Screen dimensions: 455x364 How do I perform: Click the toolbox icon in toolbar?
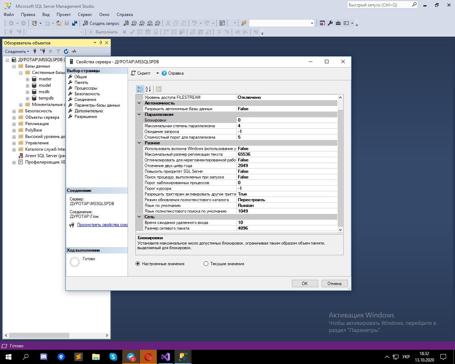pos(338,23)
